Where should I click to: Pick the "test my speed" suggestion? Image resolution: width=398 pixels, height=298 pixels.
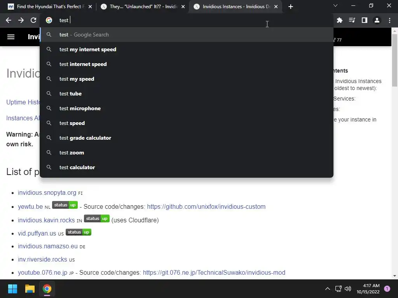pos(187,79)
